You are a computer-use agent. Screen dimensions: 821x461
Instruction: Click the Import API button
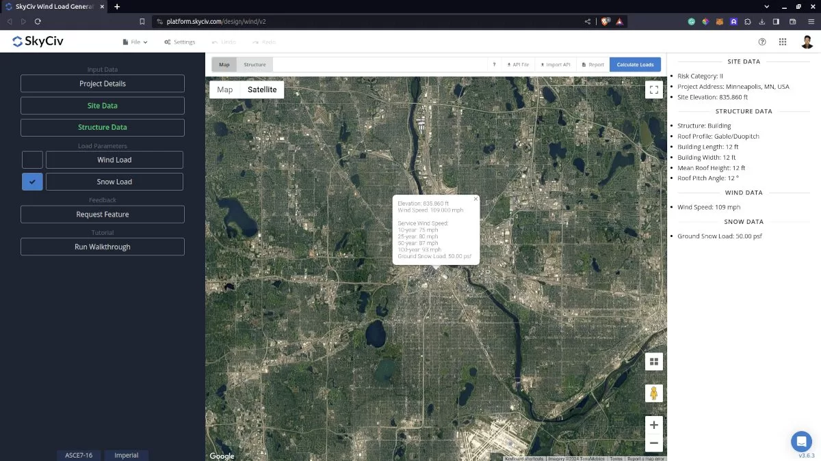click(556, 64)
